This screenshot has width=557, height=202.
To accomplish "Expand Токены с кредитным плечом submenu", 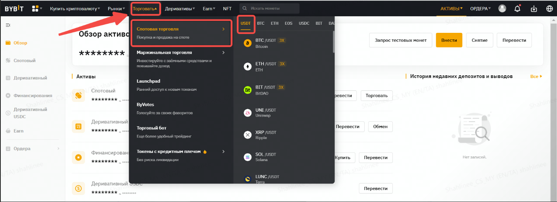I will click(180, 155).
